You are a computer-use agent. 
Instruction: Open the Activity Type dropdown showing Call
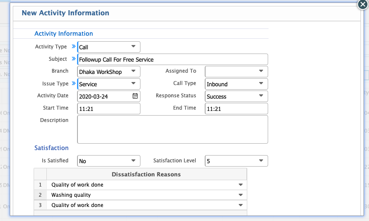(x=109, y=47)
